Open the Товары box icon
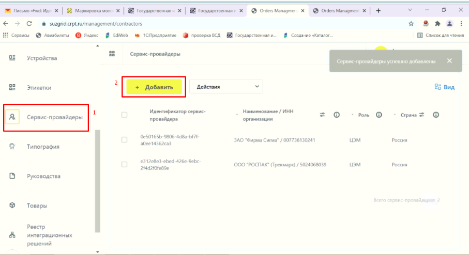Viewport: 469px width, 255px height. (x=12, y=205)
